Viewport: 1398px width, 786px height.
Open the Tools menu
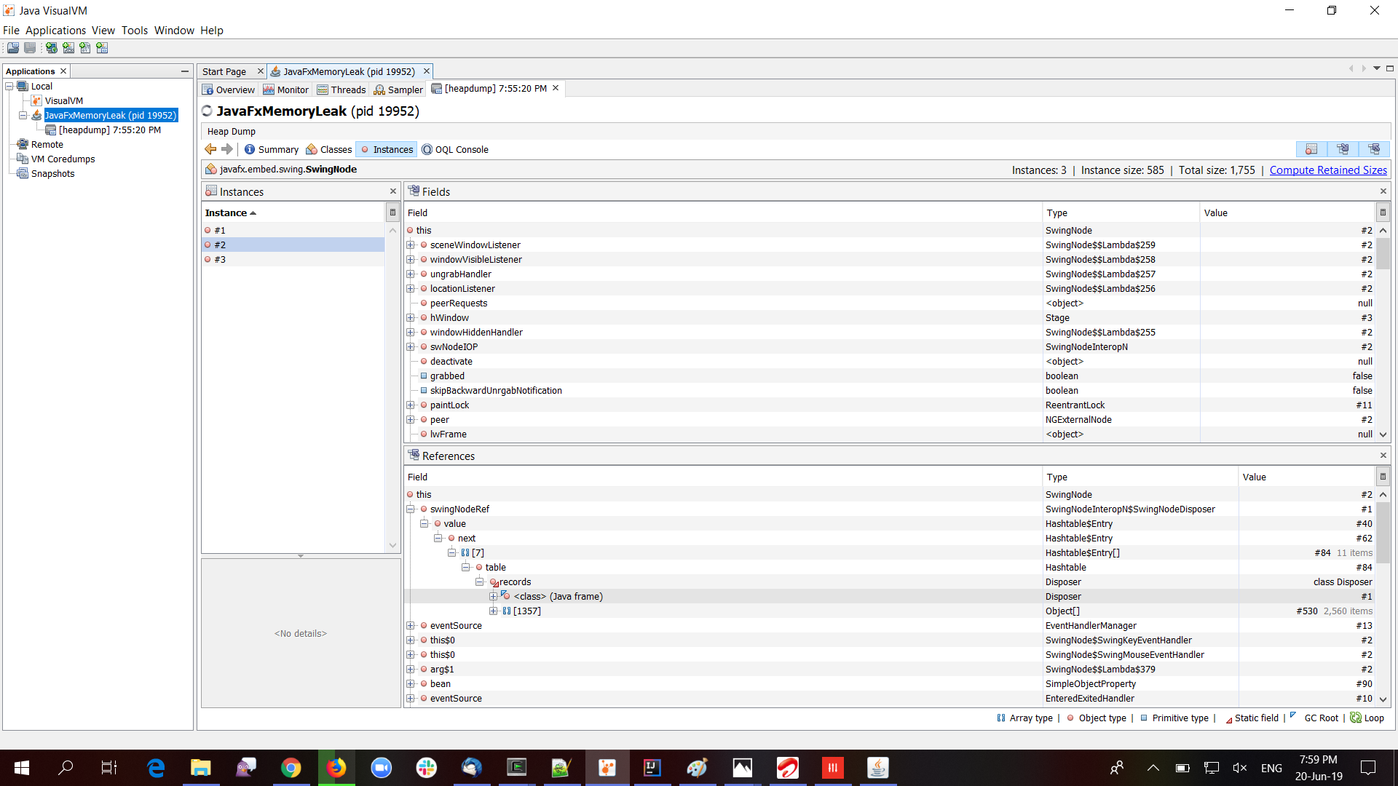tap(134, 31)
